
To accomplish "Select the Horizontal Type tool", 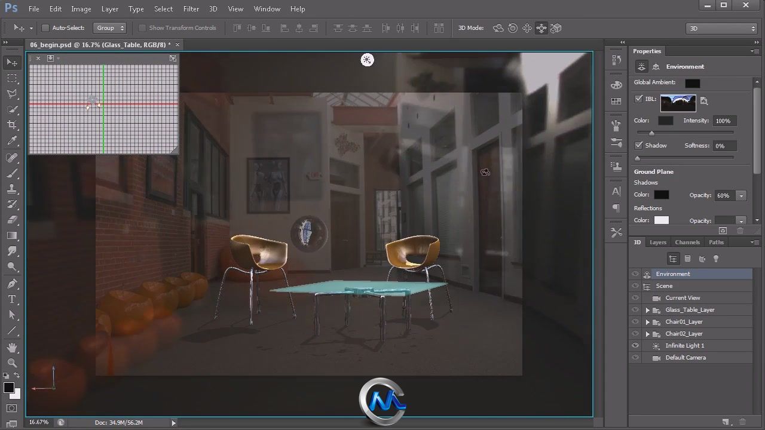I will click(x=12, y=299).
